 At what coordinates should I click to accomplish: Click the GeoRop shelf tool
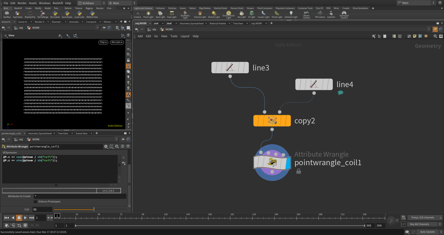point(7,14)
